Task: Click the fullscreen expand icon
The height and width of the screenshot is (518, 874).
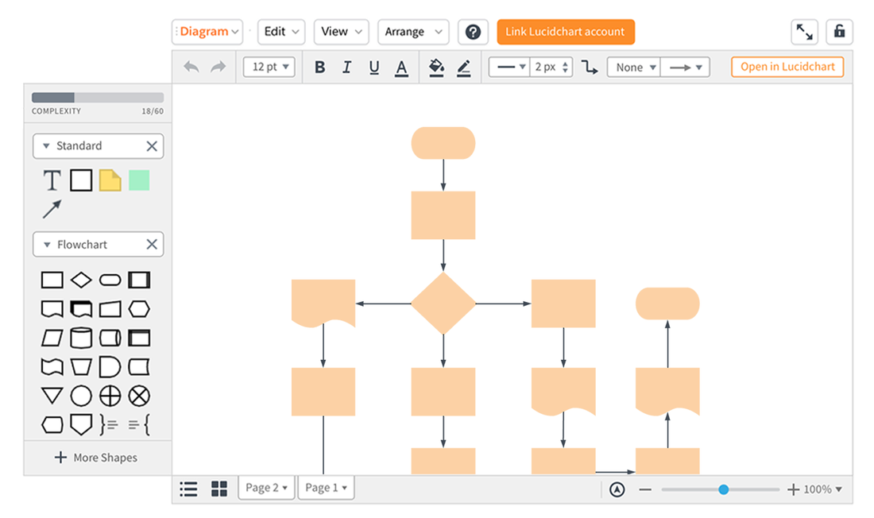Action: click(804, 32)
